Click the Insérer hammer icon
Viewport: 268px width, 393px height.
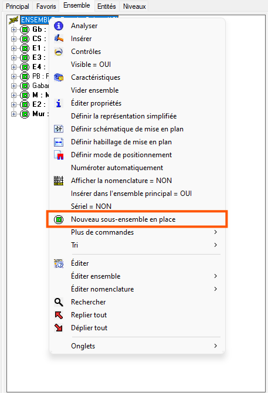pyautogui.click(x=59, y=39)
